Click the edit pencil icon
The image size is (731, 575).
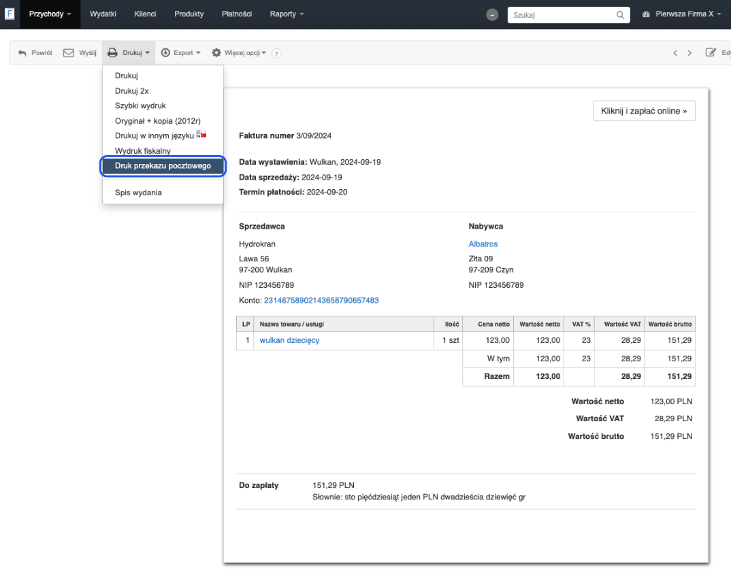711,53
